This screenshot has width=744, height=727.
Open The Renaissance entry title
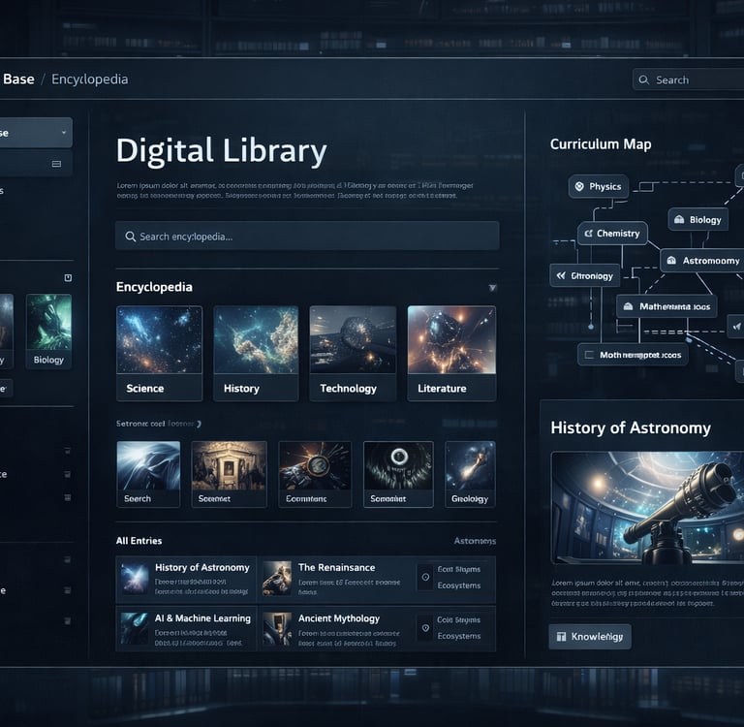click(x=336, y=567)
